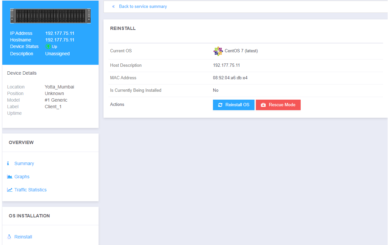Click the medkit icon in Rescue Mode
Viewport: 390px width, 245px height.
[x=263, y=105]
